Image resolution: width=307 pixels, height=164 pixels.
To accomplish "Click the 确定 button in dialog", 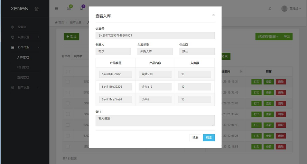I will (x=209, y=137).
